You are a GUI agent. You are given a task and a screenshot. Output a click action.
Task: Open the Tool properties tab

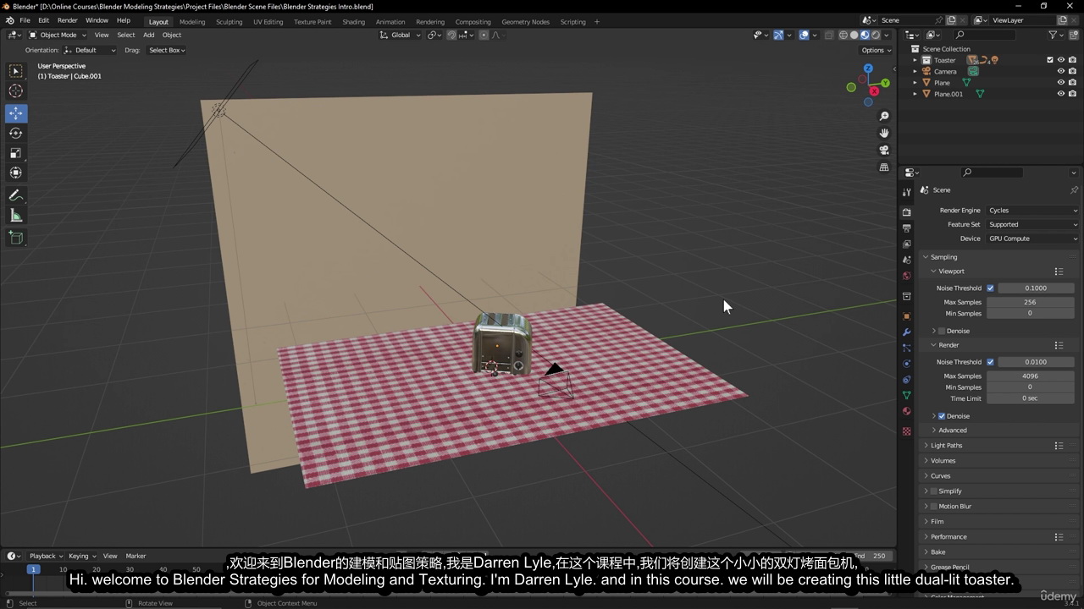[907, 192]
